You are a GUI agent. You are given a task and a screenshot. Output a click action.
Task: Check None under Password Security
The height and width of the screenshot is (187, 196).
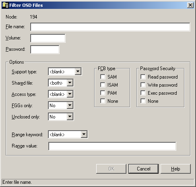tap(143, 101)
